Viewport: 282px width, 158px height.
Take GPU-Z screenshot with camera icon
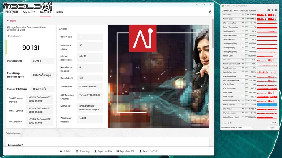click(269, 10)
